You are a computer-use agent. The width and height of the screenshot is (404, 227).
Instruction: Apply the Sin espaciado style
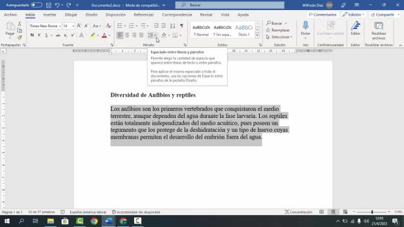[x=223, y=30]
